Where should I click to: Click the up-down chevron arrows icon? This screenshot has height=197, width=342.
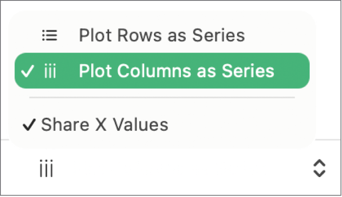click(x=320, y=168)
